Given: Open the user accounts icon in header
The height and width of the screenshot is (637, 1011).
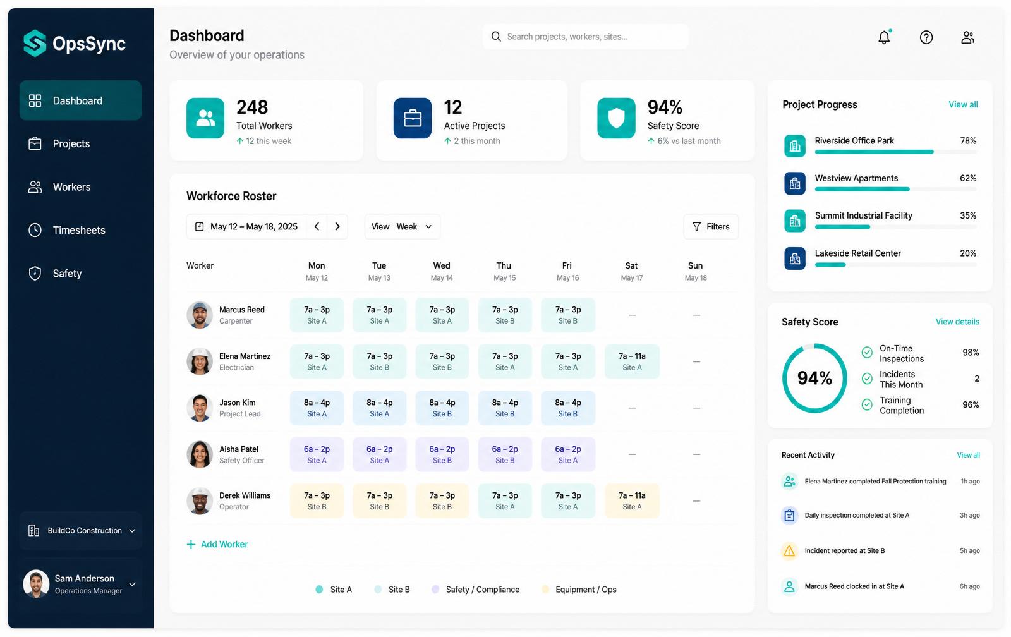Looking at the screenshot, I should (967, 37).
